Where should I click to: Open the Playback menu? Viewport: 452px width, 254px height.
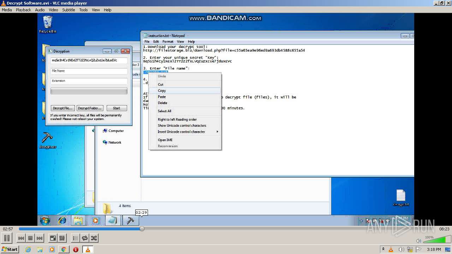[x=23, y=10]
